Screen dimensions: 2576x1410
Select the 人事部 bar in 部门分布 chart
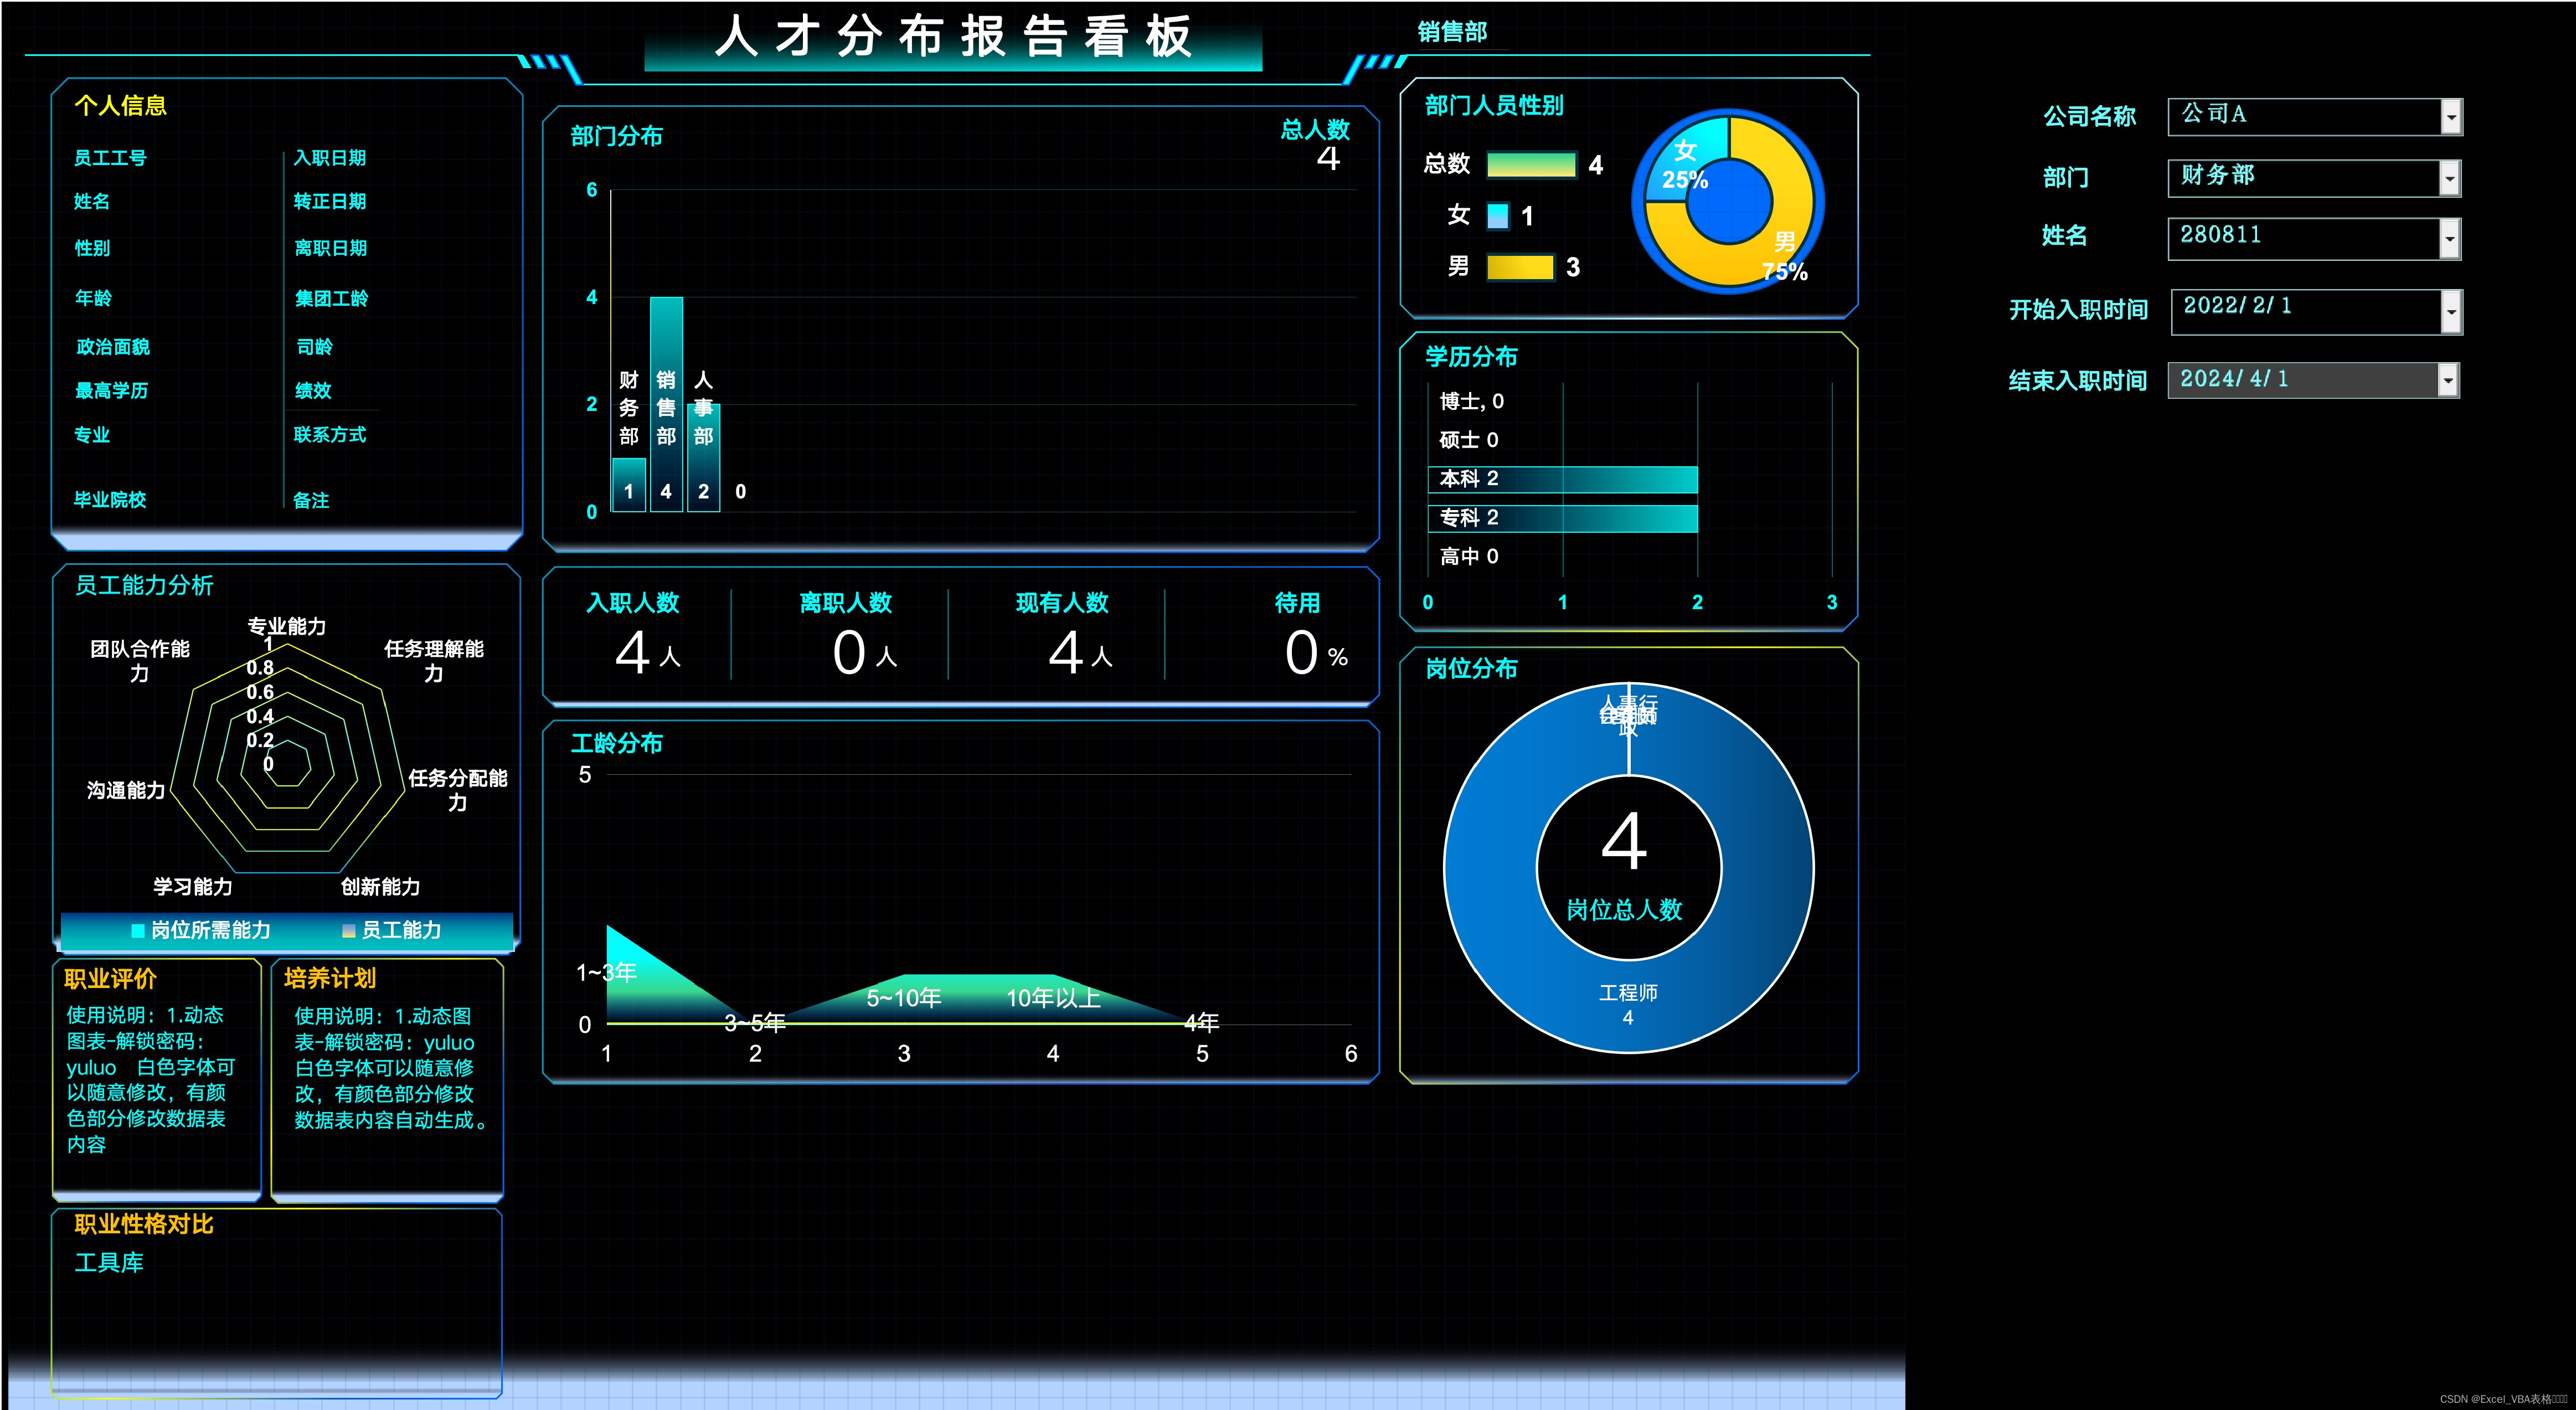click(703, 458)
